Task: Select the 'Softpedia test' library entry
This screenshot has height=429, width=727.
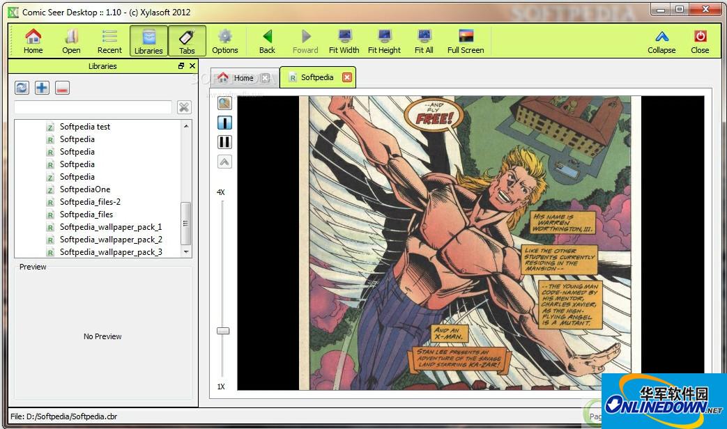Action: tap(85, 127)
